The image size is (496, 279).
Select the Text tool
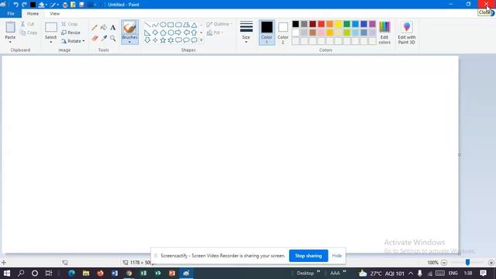(x=113, y=28)
